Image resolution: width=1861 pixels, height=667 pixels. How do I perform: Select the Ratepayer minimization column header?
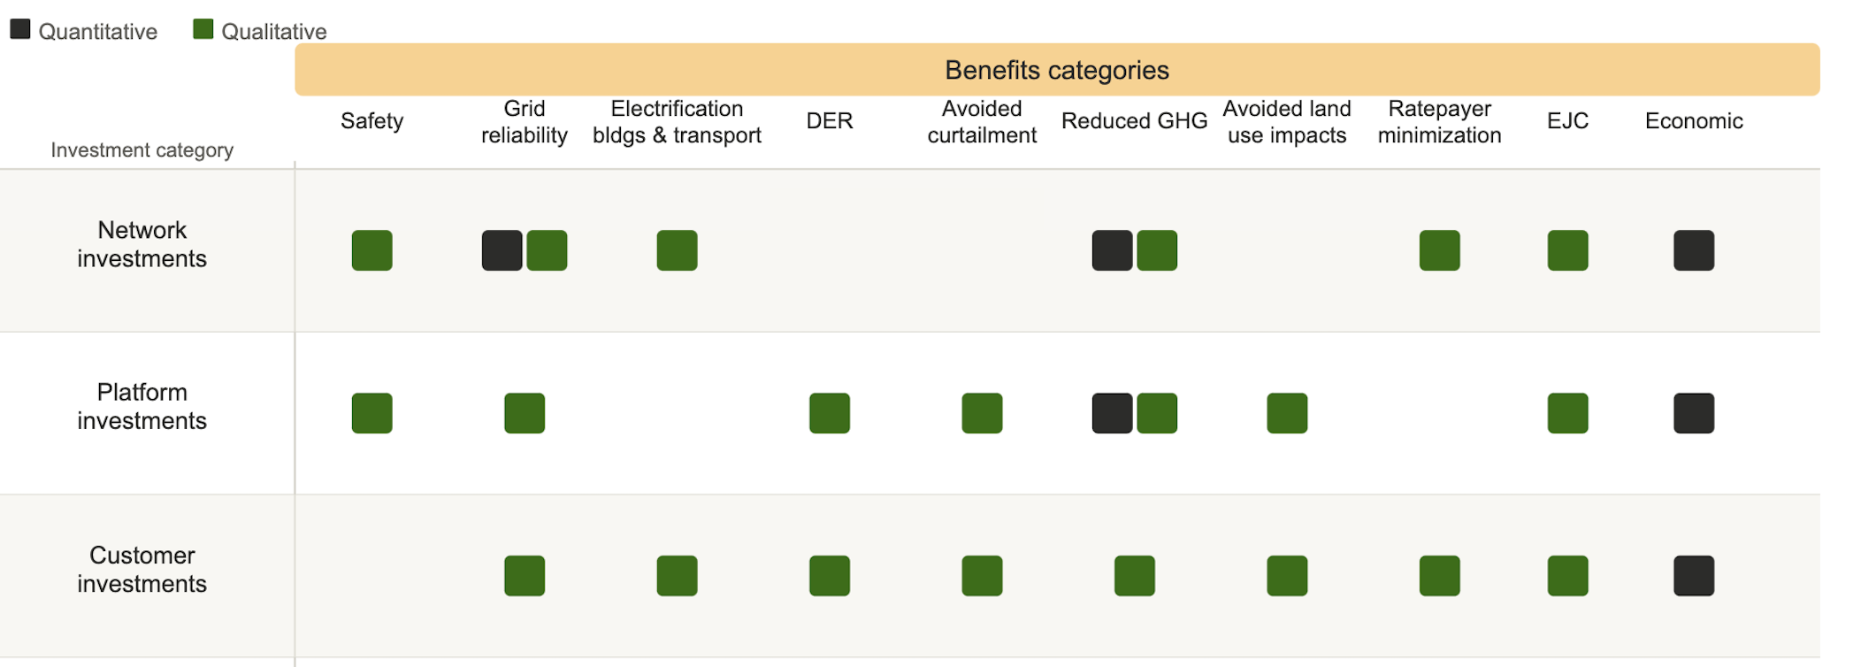[x=1439, y=121]
